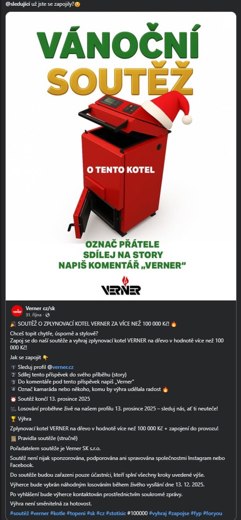Open the #foryou hashtag
Viewport: 241px width, 520px height.
click(212, 513)
